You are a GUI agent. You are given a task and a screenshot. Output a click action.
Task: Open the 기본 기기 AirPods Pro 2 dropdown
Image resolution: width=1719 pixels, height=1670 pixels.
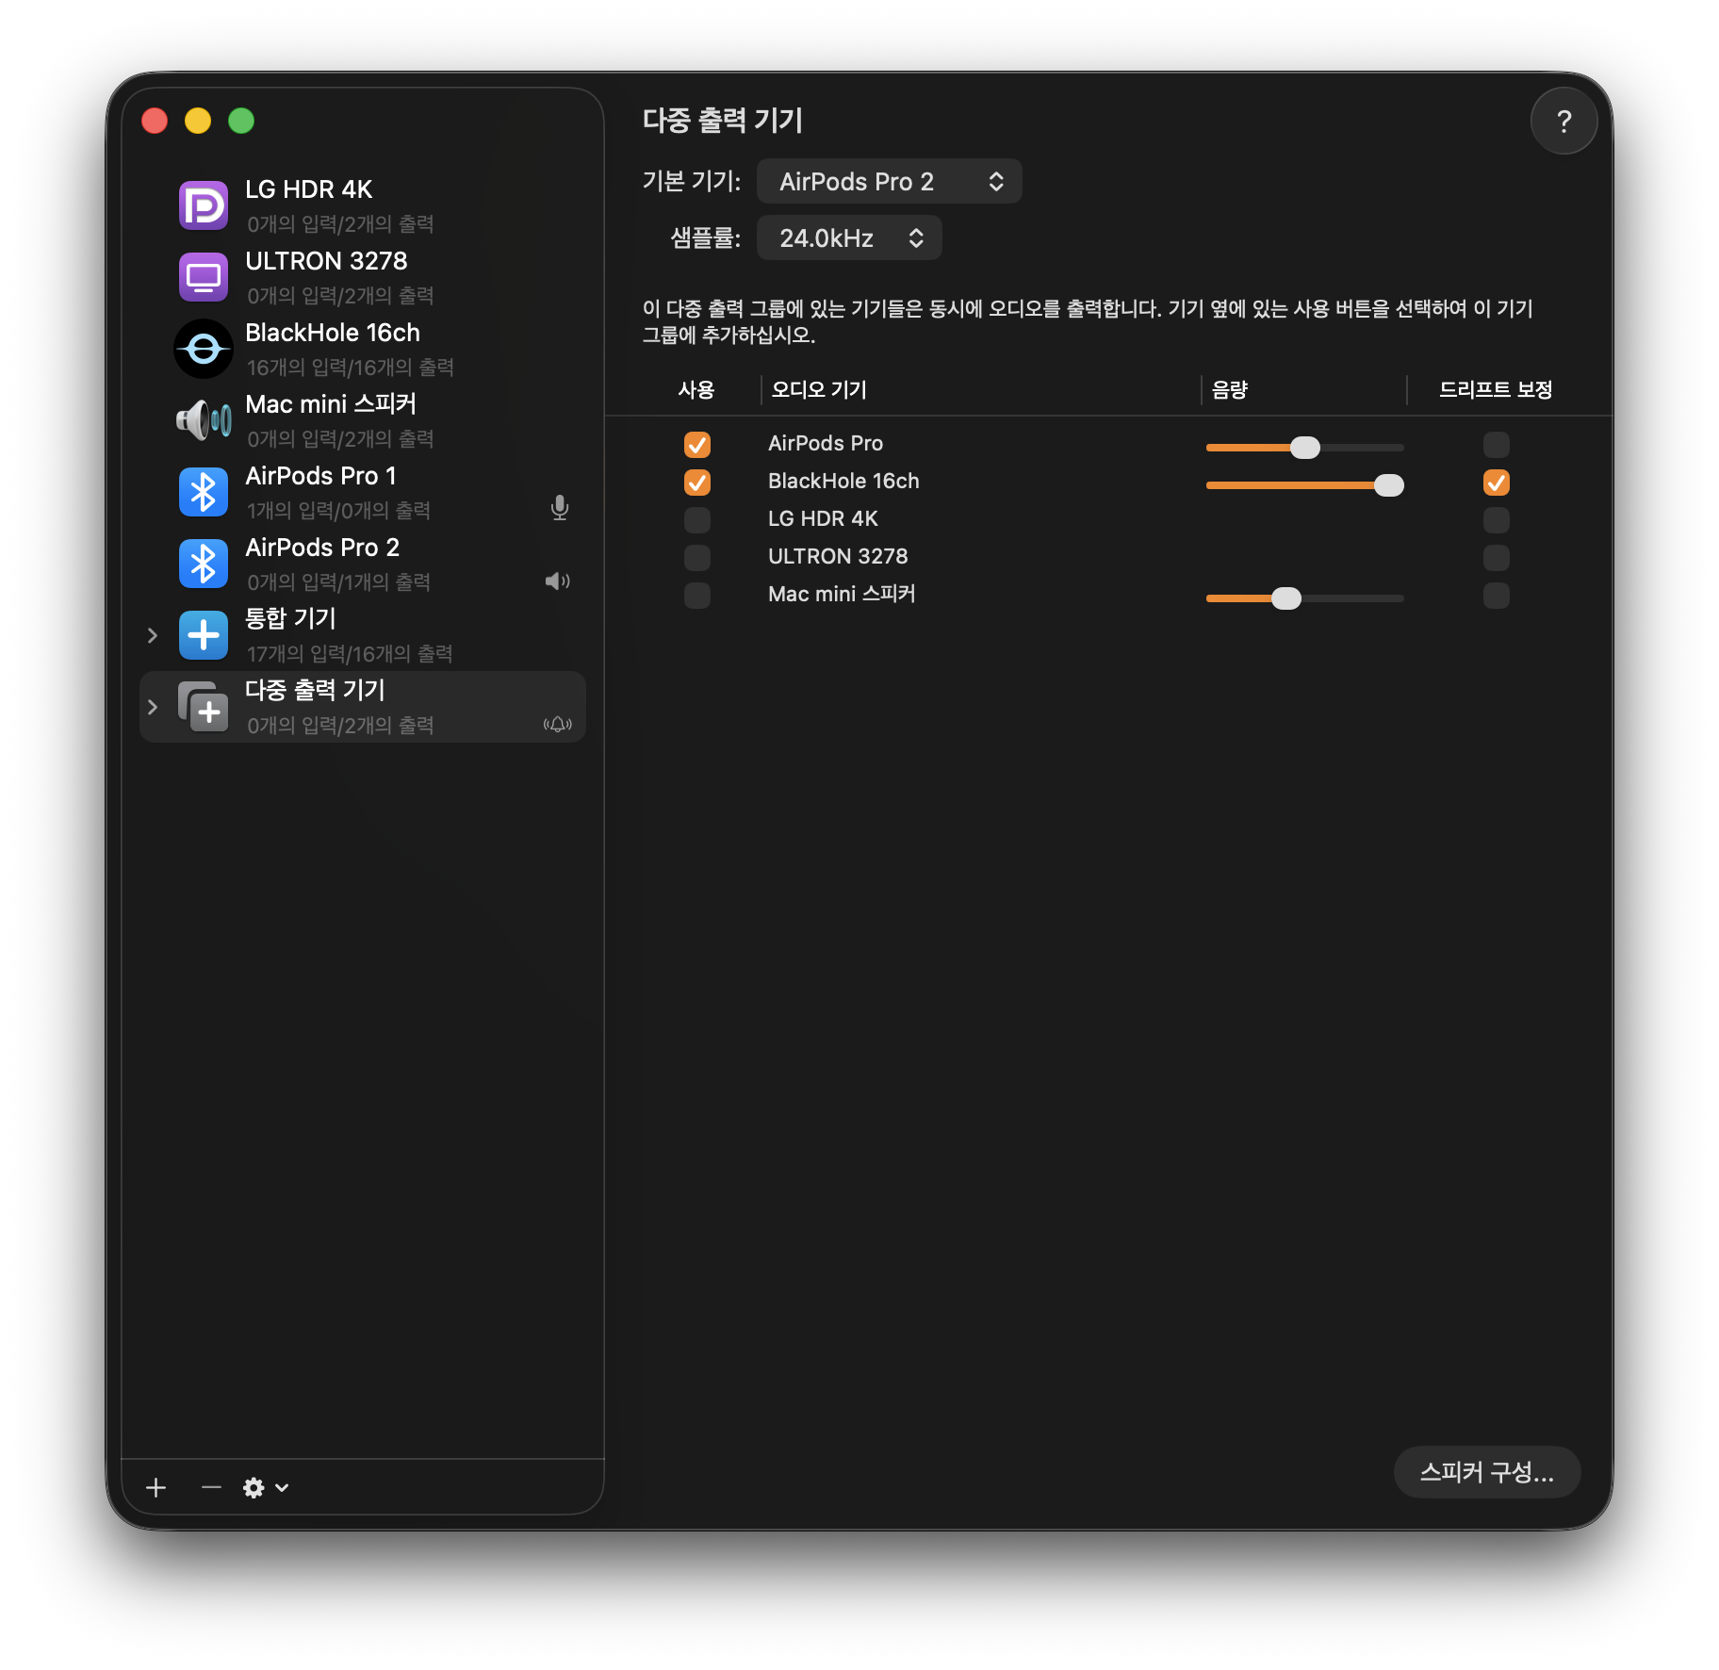pyautogui.click(x=889, y=182)
